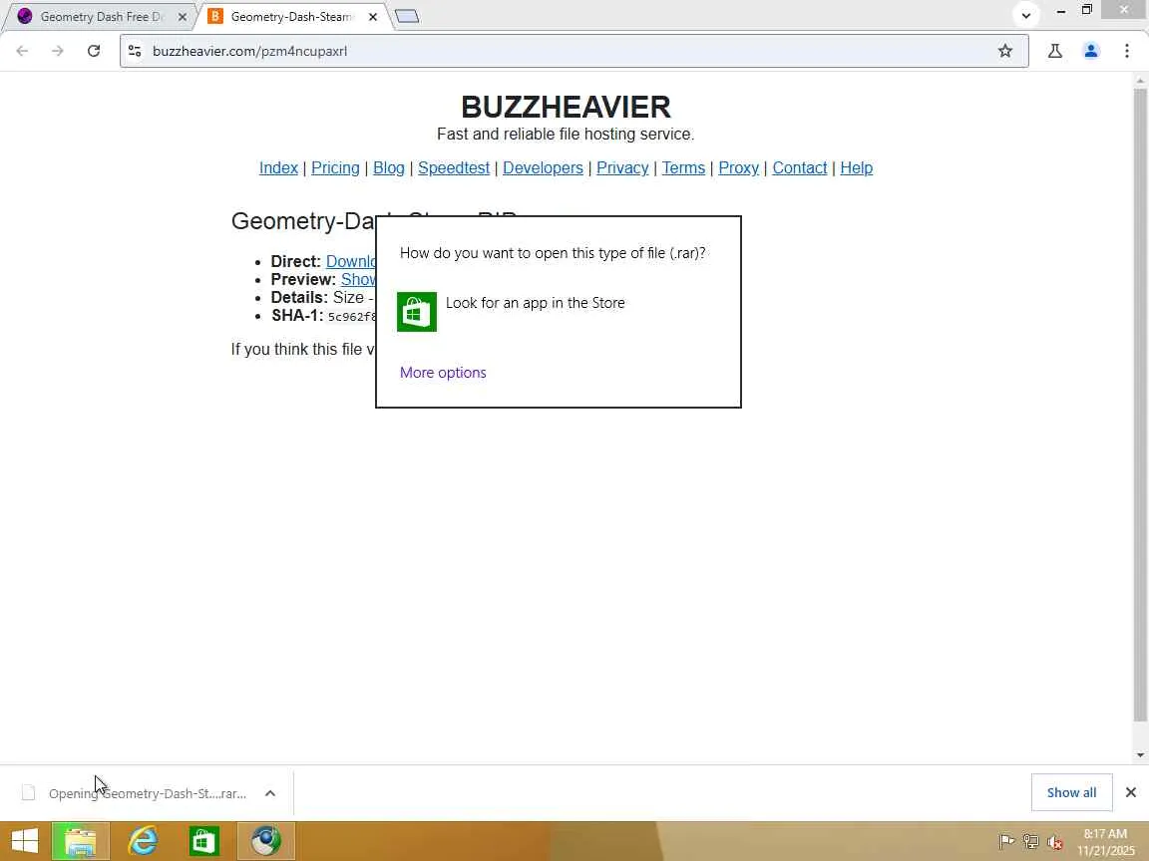The image size is (1149, 861).
Task: Open Internet Explorer from taskbar
Action: (x=143, y=841)
